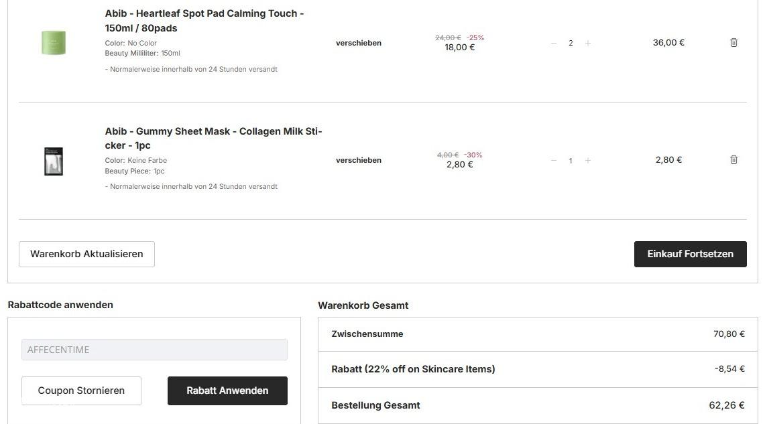Open the Gummy Sheet Mask product image
The height and width of the screenshot is (424, 765).
[x=54, y=161]
